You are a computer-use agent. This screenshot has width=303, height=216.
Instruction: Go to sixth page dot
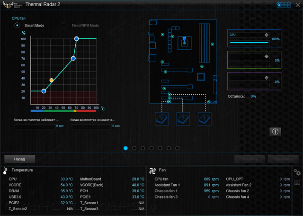click(169, 148)
